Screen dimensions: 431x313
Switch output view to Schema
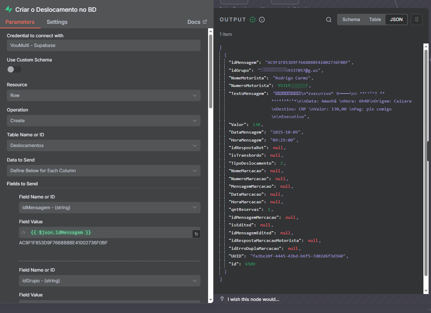coord(351,20)
